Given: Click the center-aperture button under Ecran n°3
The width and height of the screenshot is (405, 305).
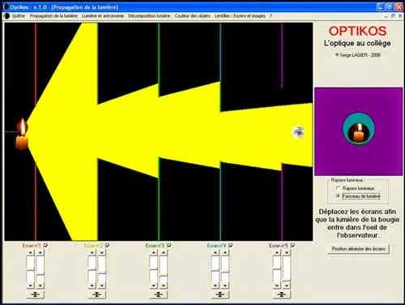Looking at the screenshot, I should (159, 294).
